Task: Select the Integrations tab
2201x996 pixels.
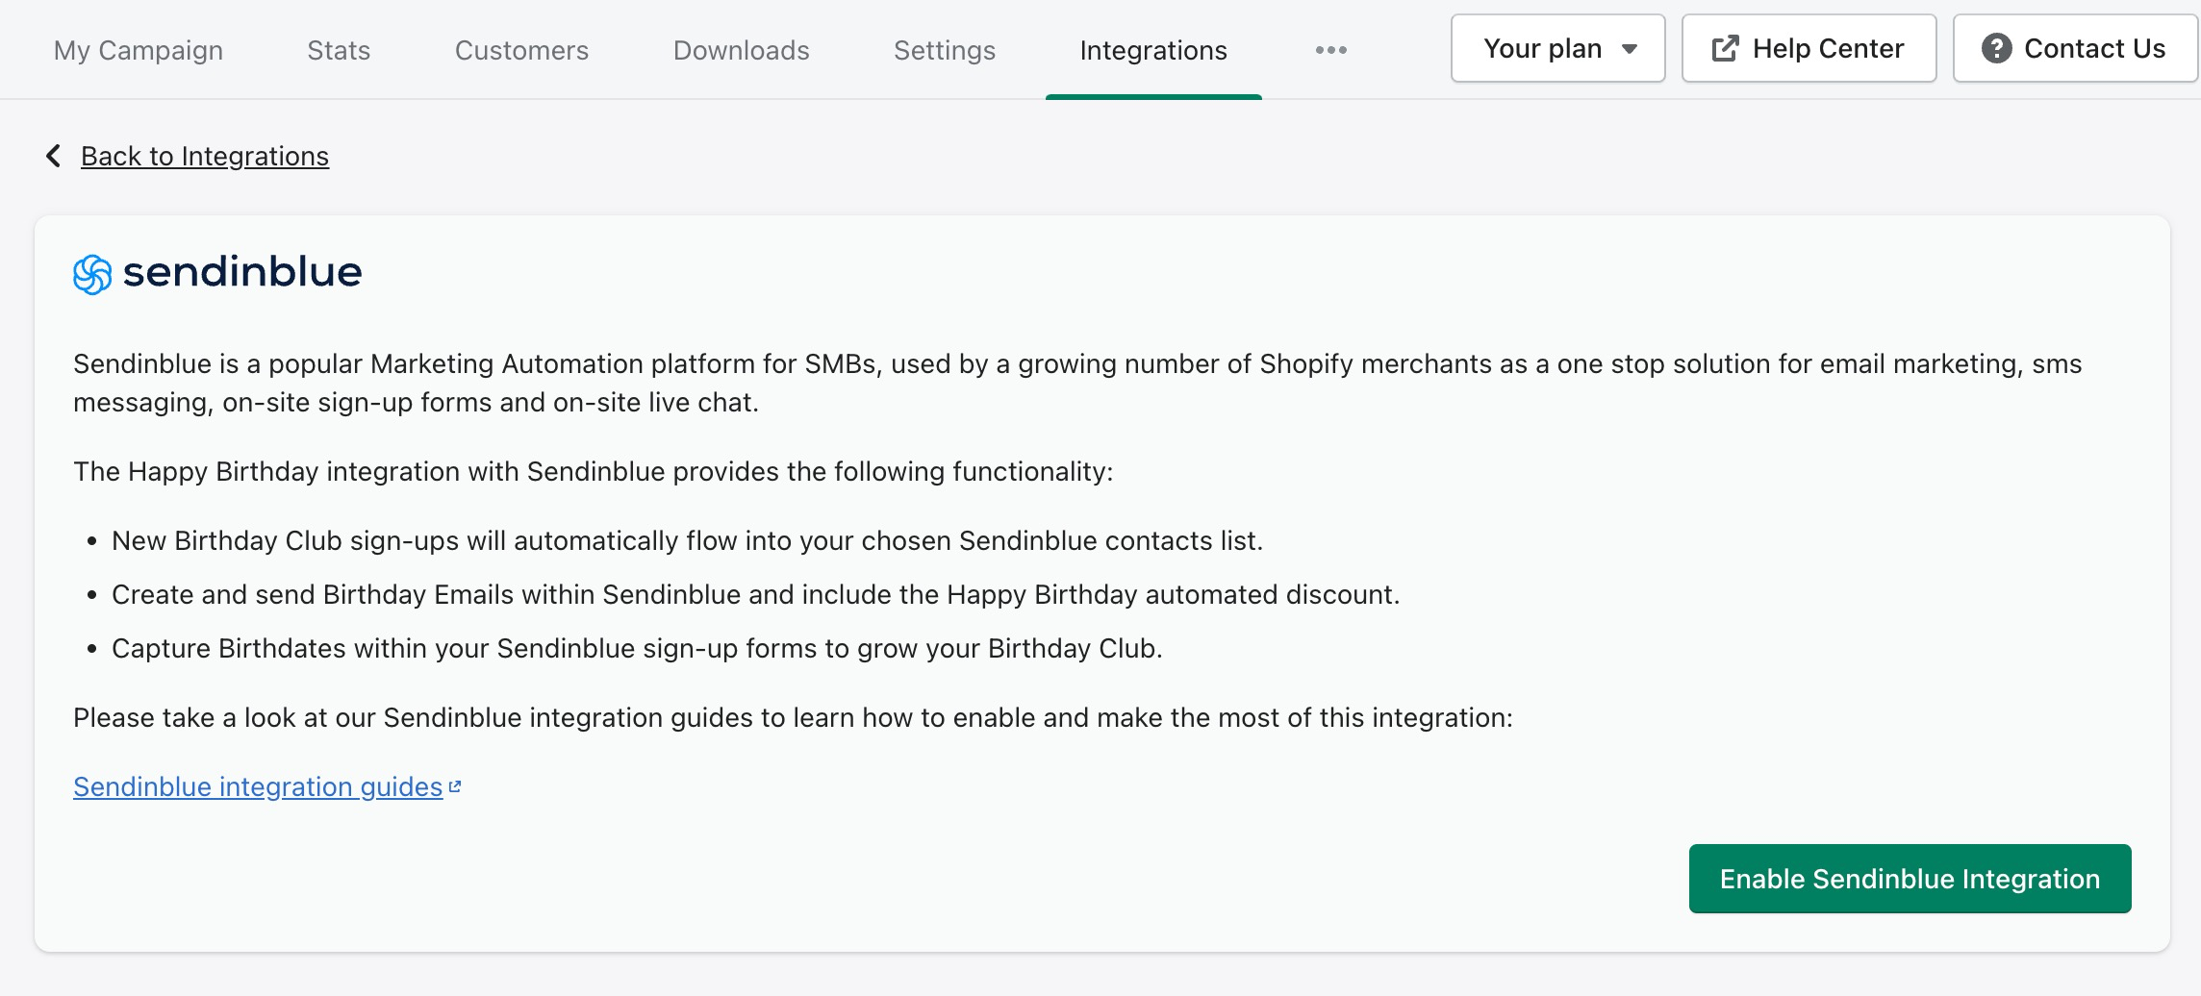Action: 1153,50
